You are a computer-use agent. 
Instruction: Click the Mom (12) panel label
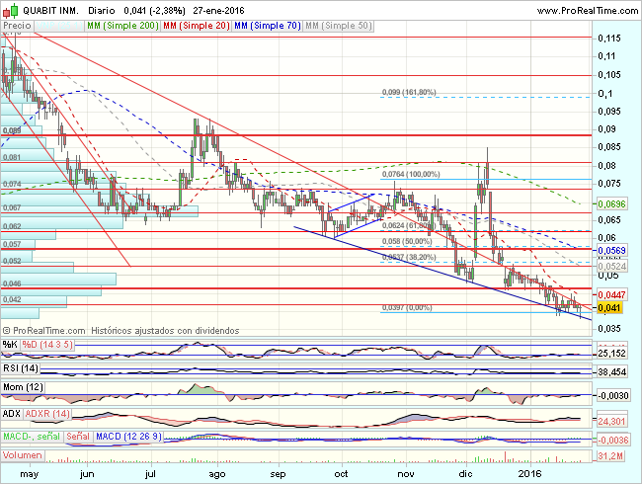point(23,387)
